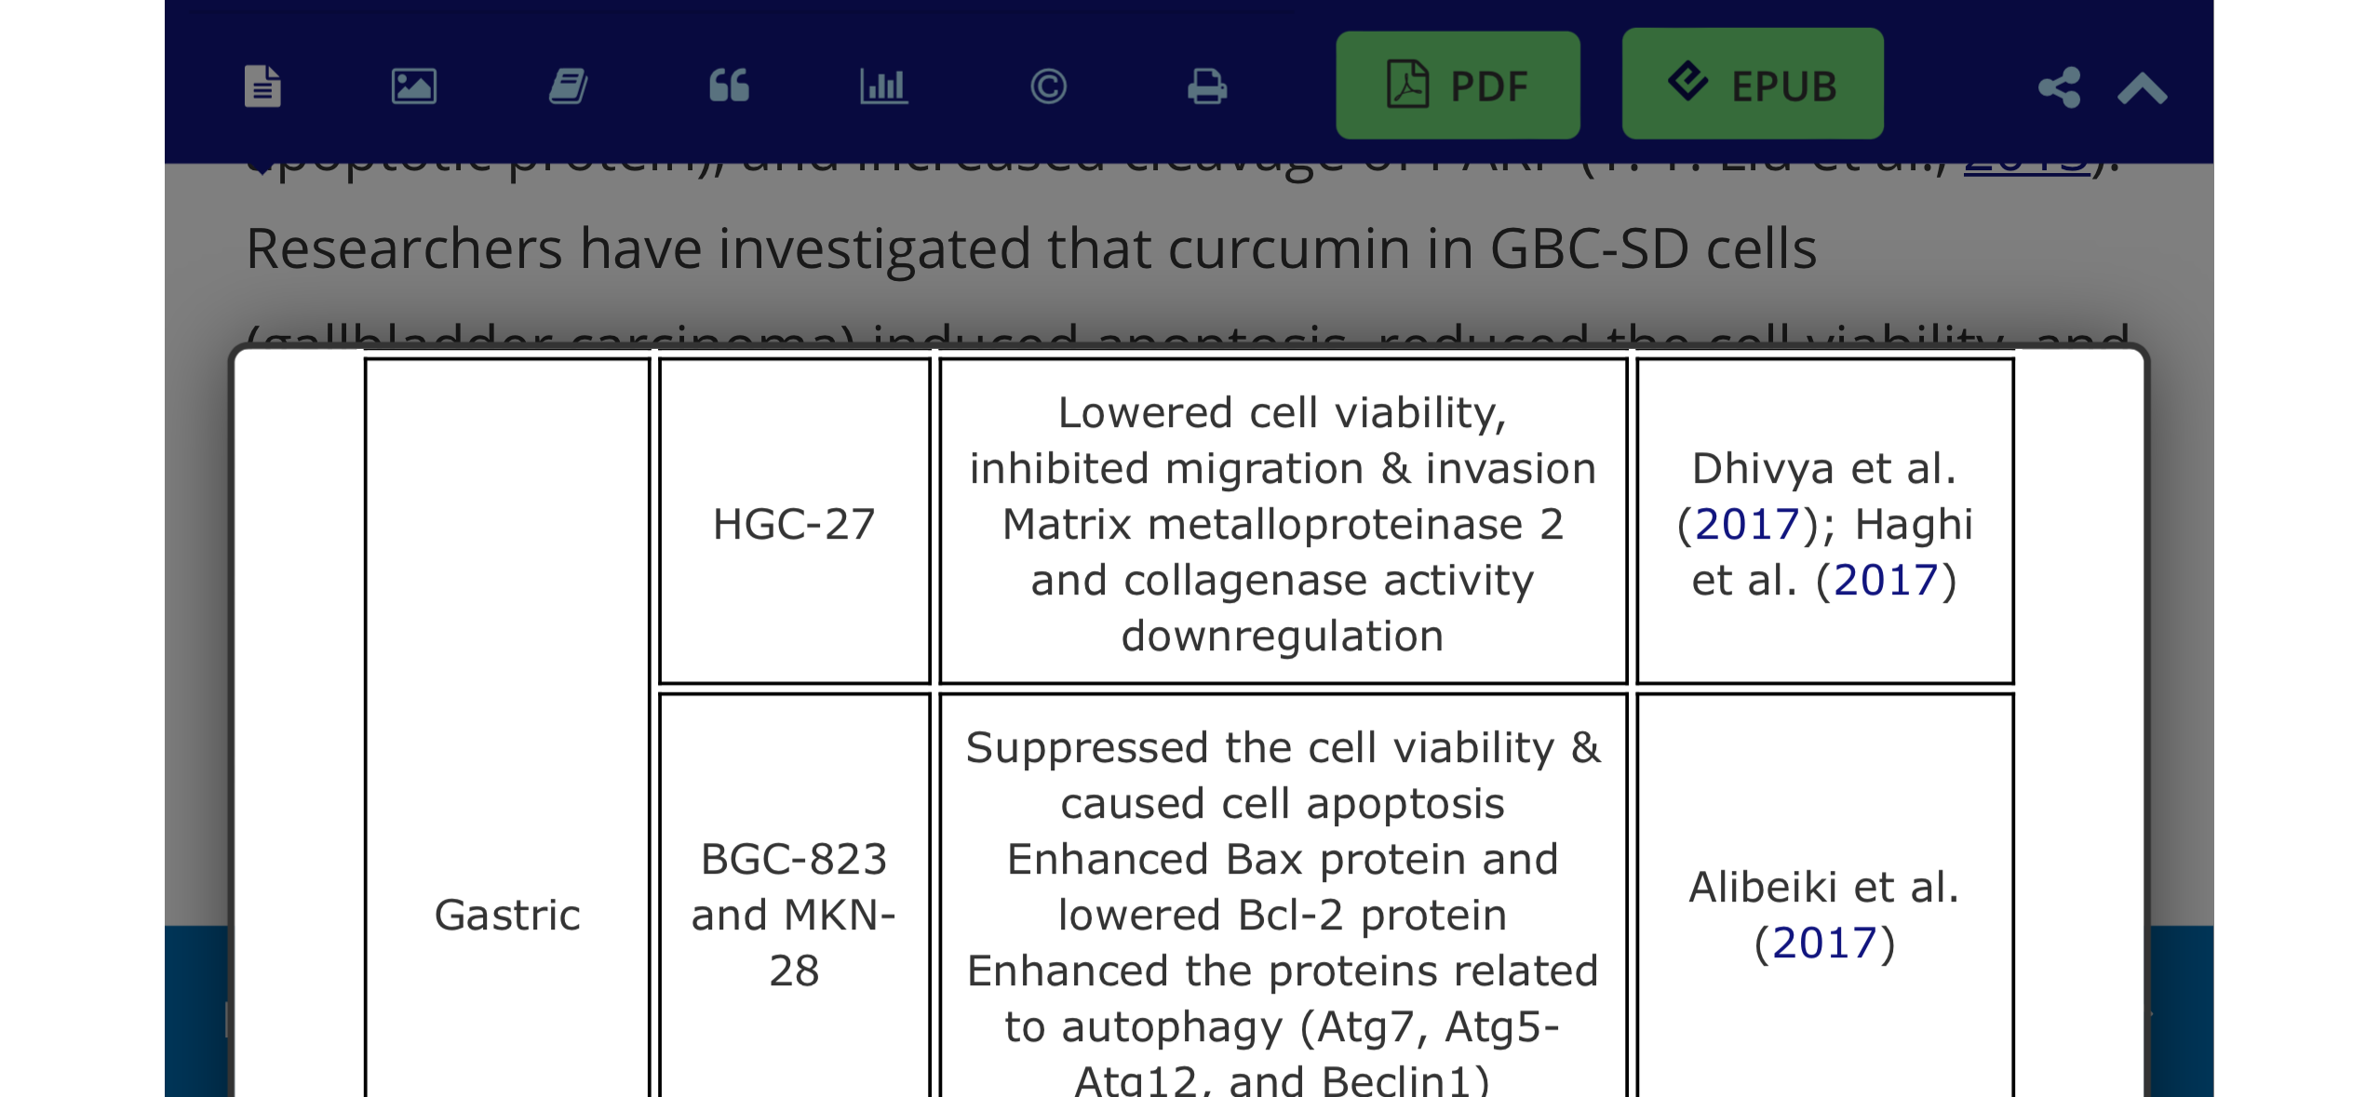
Task: Click the print icon
Action: coord(1207,87)
